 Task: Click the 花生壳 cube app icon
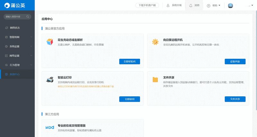(50, 42)
